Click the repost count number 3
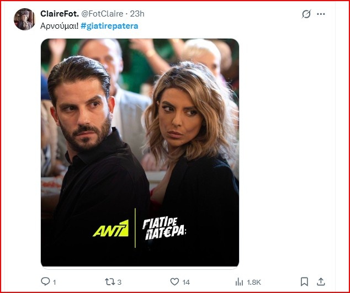350x293 pixels. click(119, 282)
